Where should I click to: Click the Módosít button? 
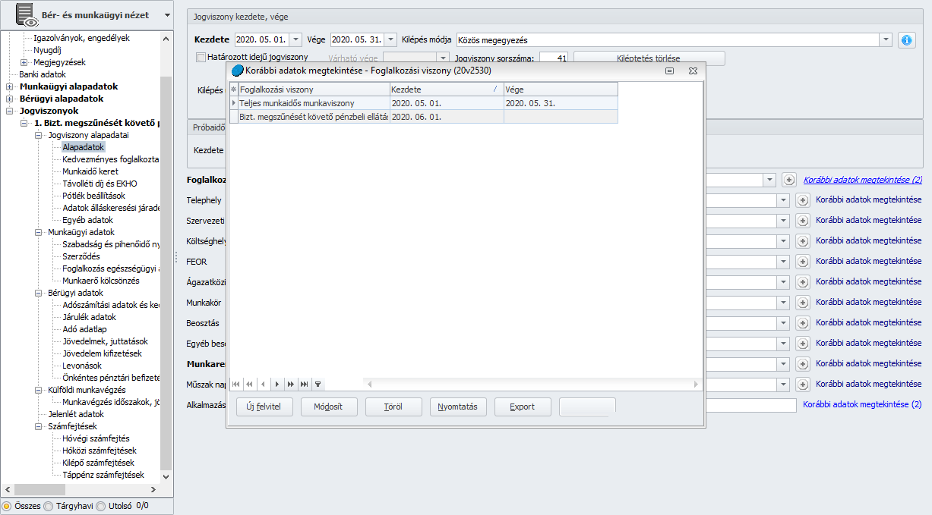(329, 407)
